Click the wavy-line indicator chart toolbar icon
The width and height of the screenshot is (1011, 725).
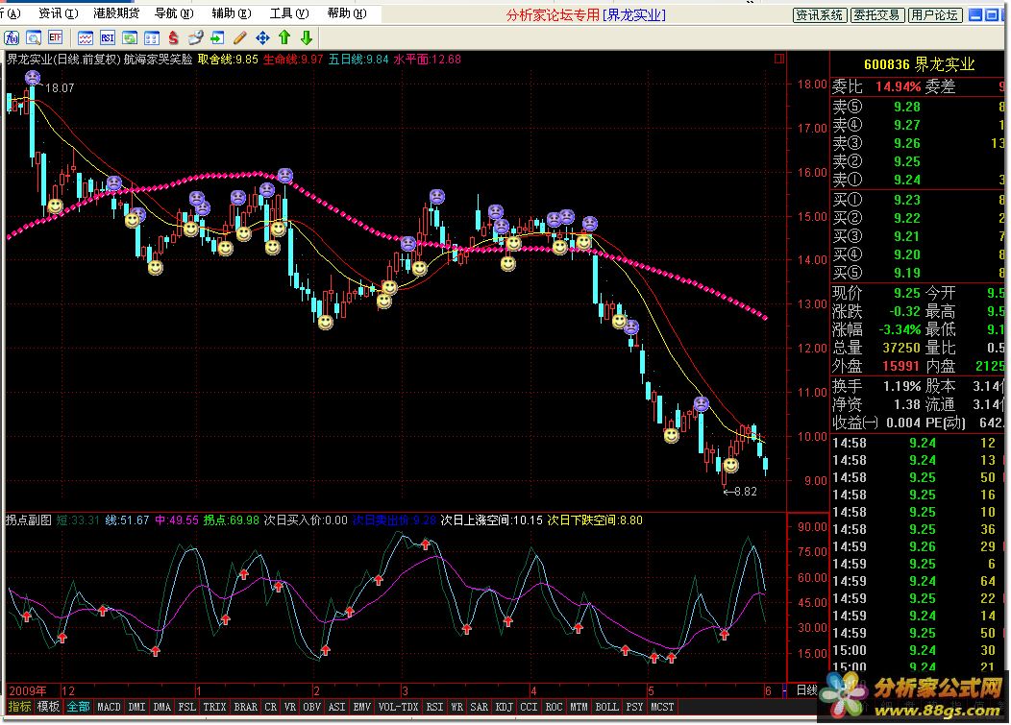tap(86, 38)
